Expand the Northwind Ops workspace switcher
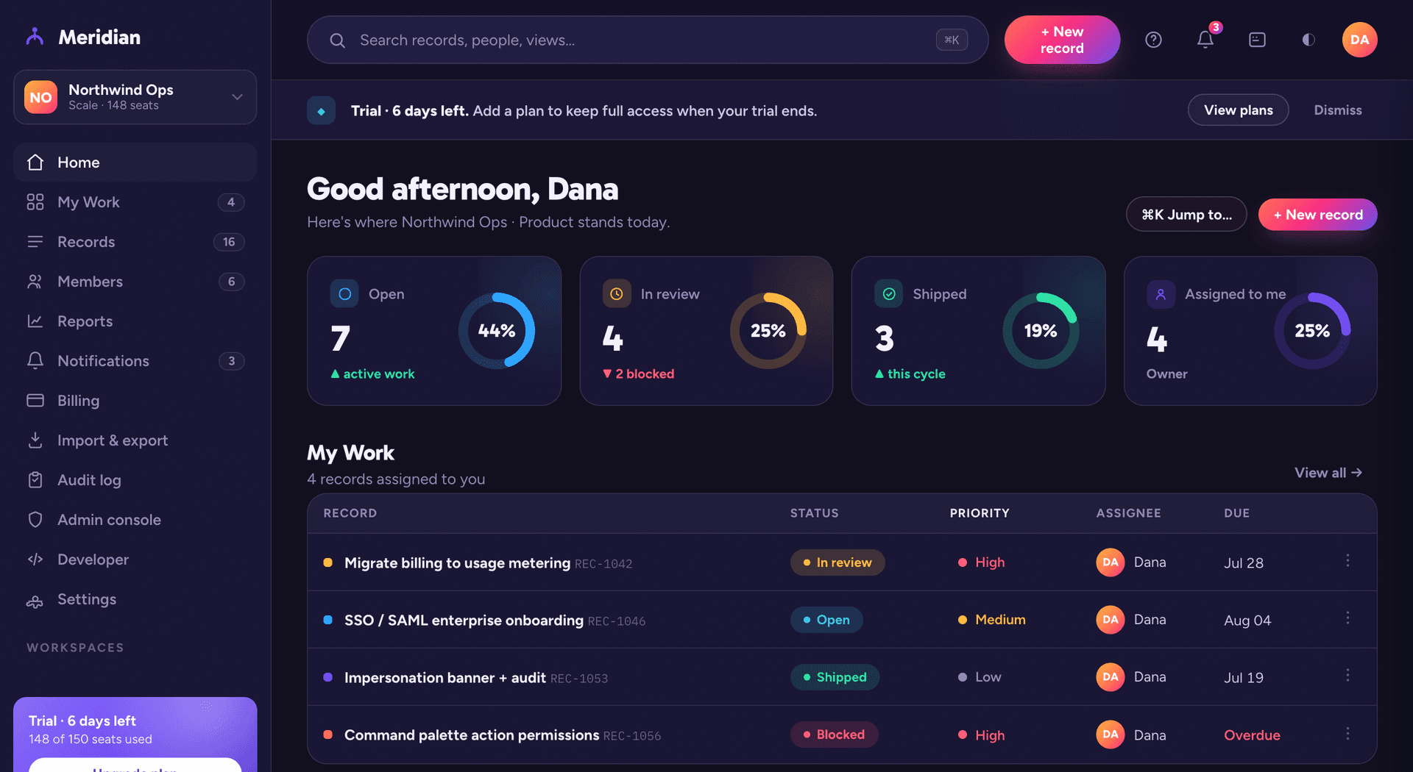 [135, 97]
